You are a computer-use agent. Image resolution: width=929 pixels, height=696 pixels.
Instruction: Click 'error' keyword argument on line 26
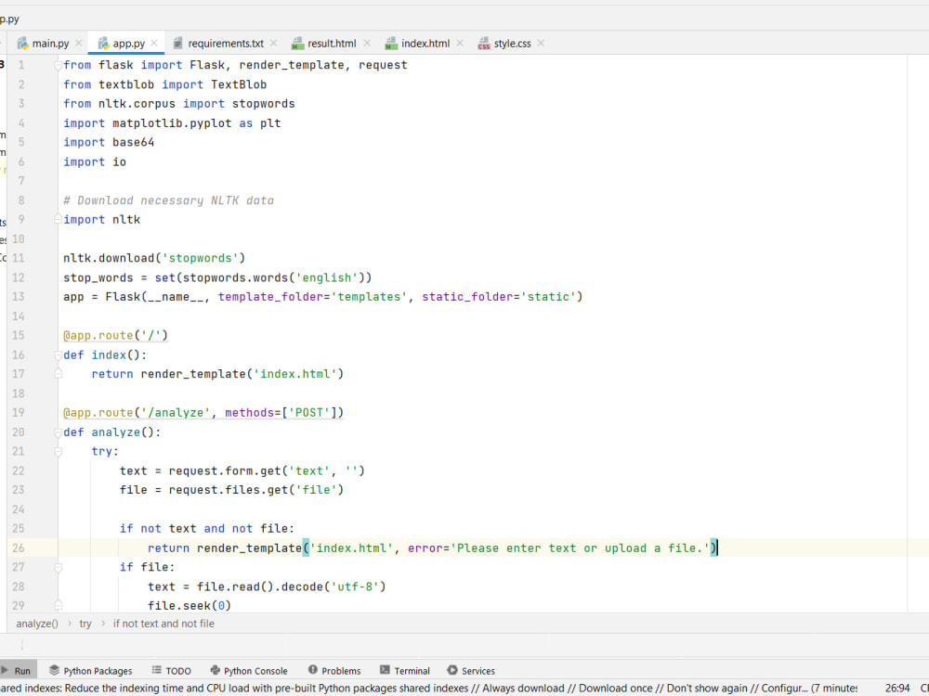click(x=425, y=548)
